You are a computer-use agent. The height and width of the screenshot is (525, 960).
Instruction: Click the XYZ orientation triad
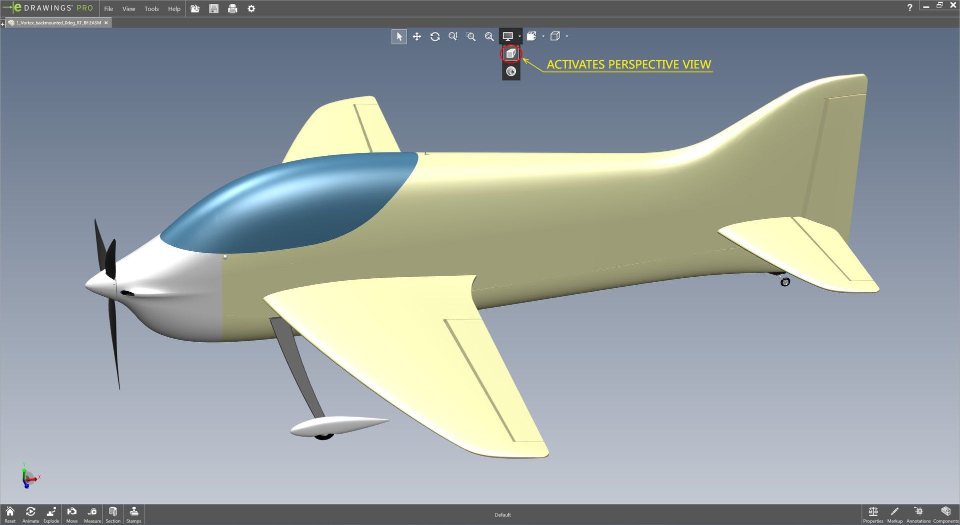(x=28, y=478)
